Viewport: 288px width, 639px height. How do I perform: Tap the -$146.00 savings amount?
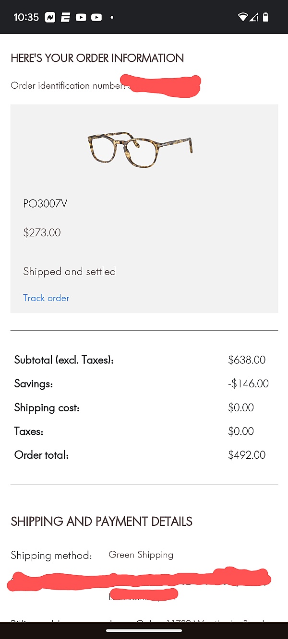point(248,383)
